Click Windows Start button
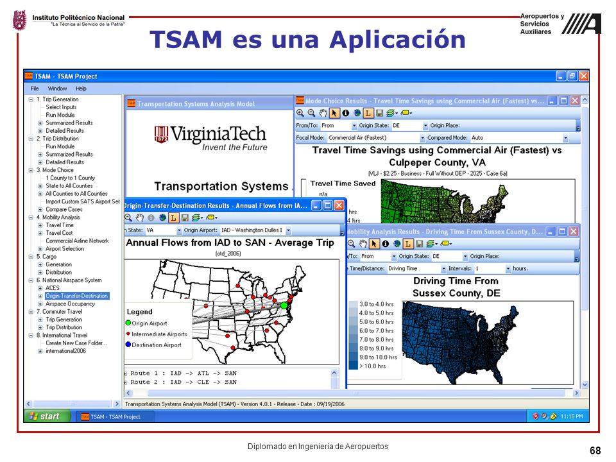Screen dimensions: 616x462 tap(47, 416)
